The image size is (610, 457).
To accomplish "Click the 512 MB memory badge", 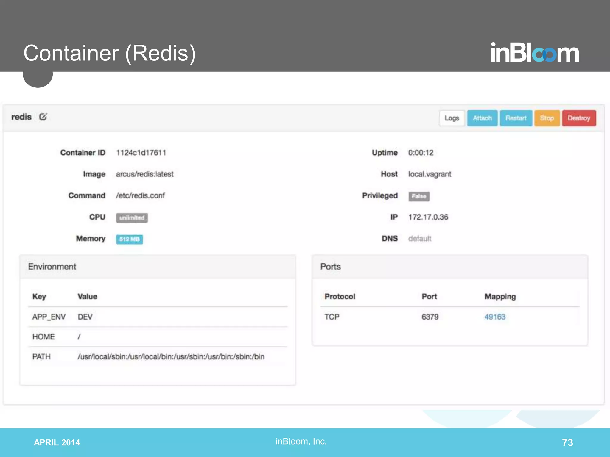I will click(129, 239).
